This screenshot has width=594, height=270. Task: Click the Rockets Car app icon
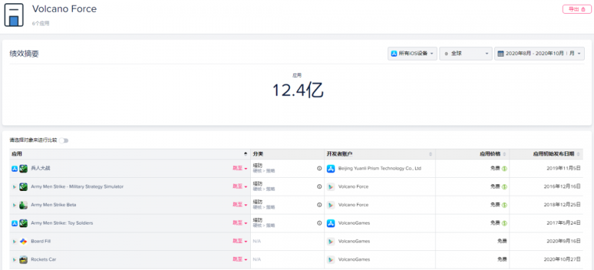tap(24, 259)
